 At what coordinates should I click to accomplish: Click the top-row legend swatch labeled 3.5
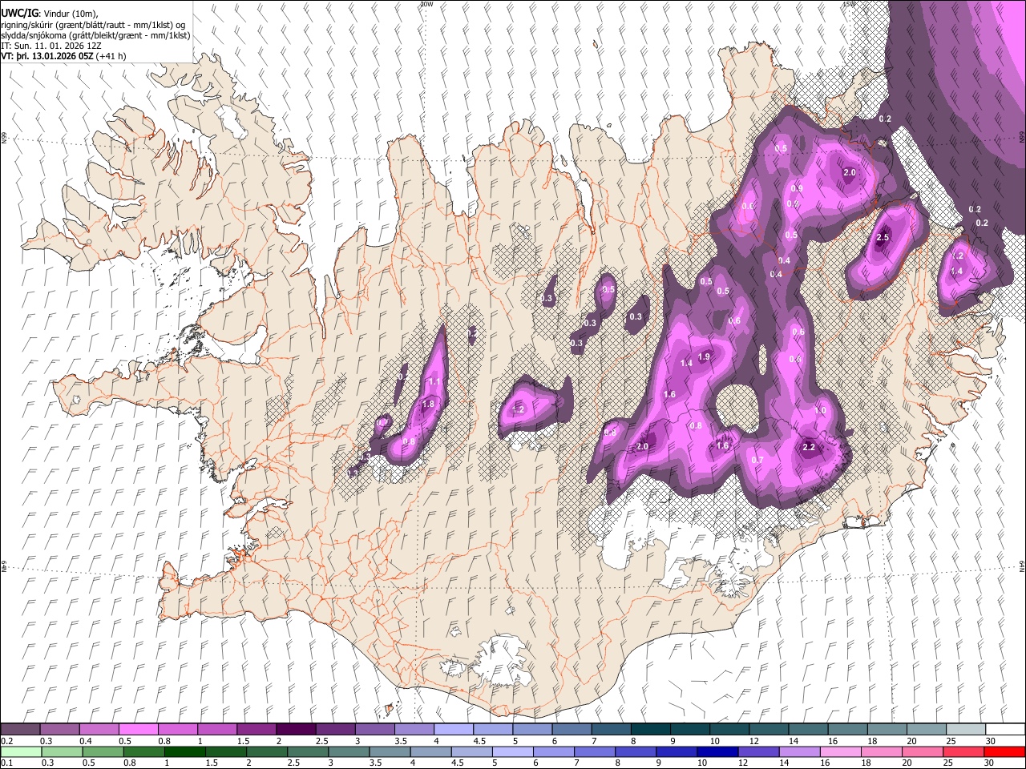click(x=413, y=729)
